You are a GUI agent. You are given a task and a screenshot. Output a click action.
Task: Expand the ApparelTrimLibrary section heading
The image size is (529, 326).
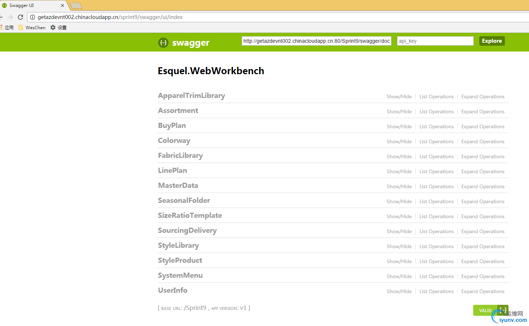192,95
